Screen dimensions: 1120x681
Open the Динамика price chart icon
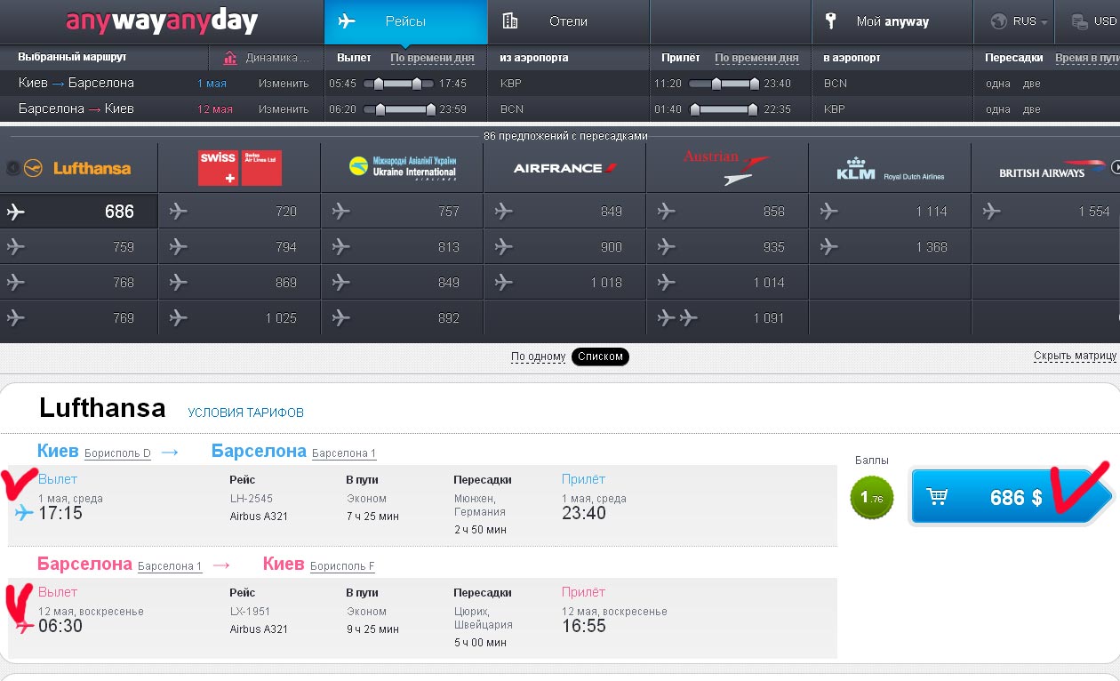(x=231, y=59)
